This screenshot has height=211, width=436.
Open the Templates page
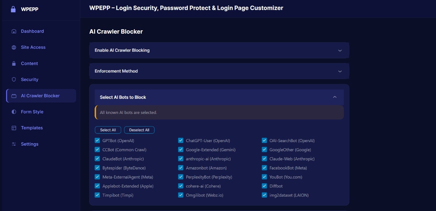point(41,128)
